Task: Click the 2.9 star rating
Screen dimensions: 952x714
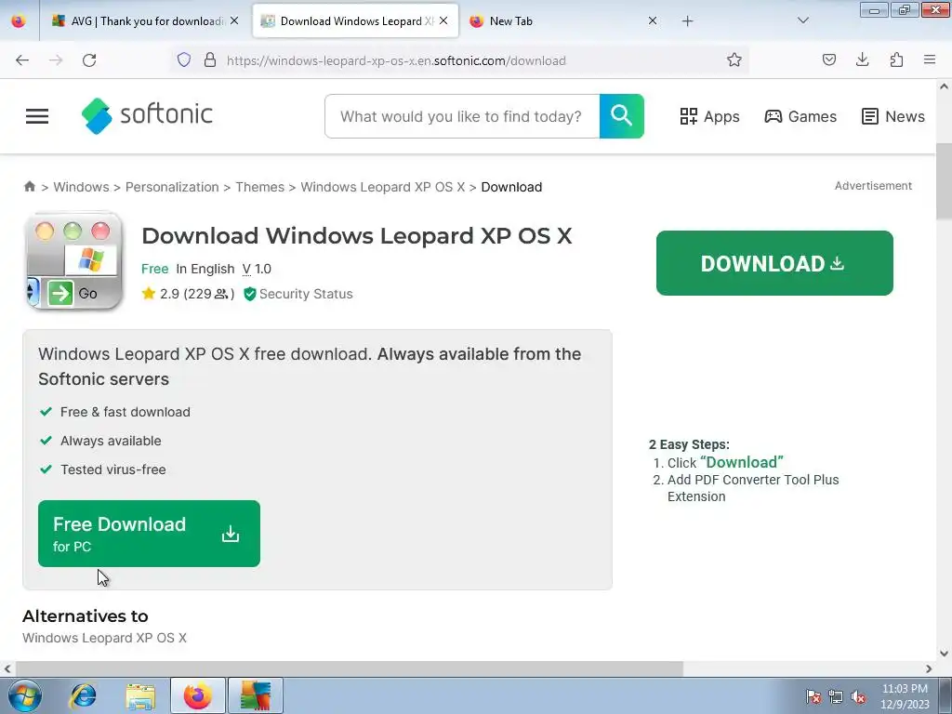Action: click(x=188, y=294)
